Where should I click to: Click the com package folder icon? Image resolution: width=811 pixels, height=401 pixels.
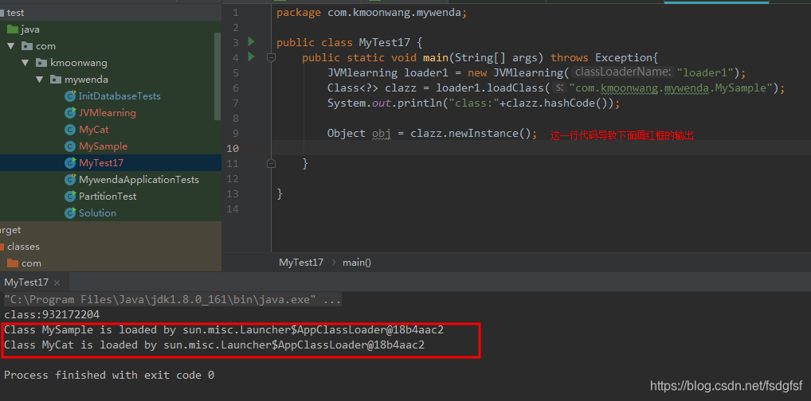point(27,46)
